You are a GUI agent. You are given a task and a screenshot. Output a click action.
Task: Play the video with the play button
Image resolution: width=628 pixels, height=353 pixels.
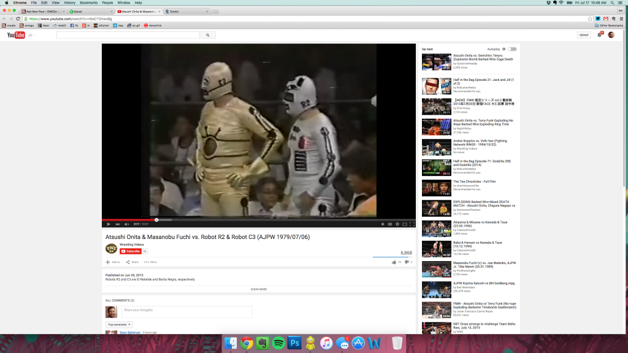109,224
